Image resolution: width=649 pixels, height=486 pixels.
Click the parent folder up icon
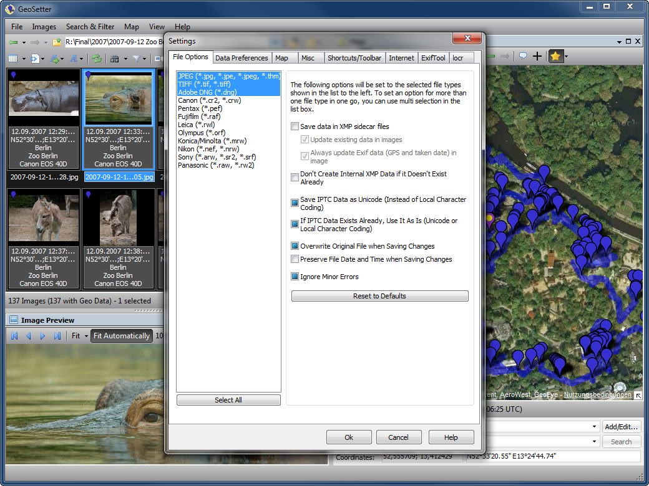click(57, 42)
